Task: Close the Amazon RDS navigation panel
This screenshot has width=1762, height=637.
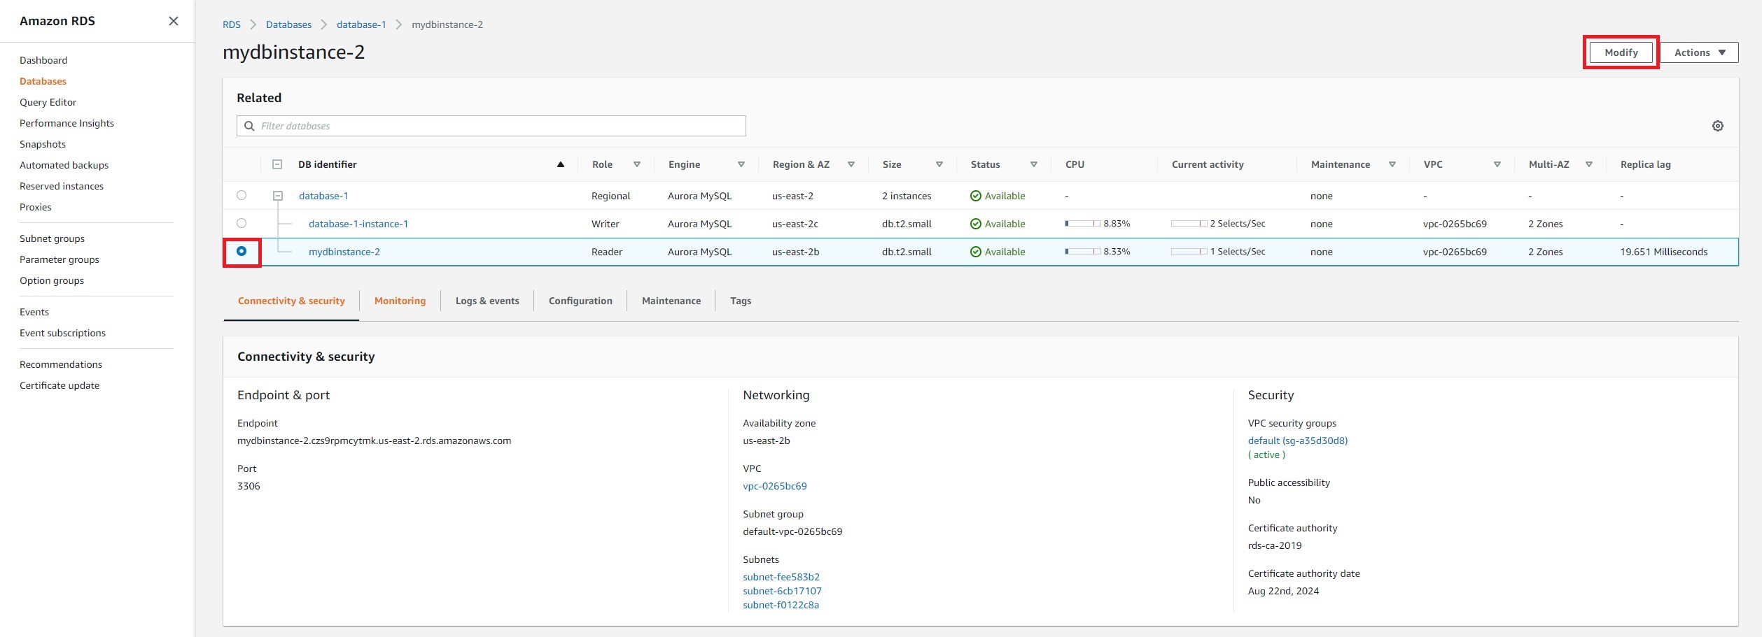Action: [x=174, y=21]
